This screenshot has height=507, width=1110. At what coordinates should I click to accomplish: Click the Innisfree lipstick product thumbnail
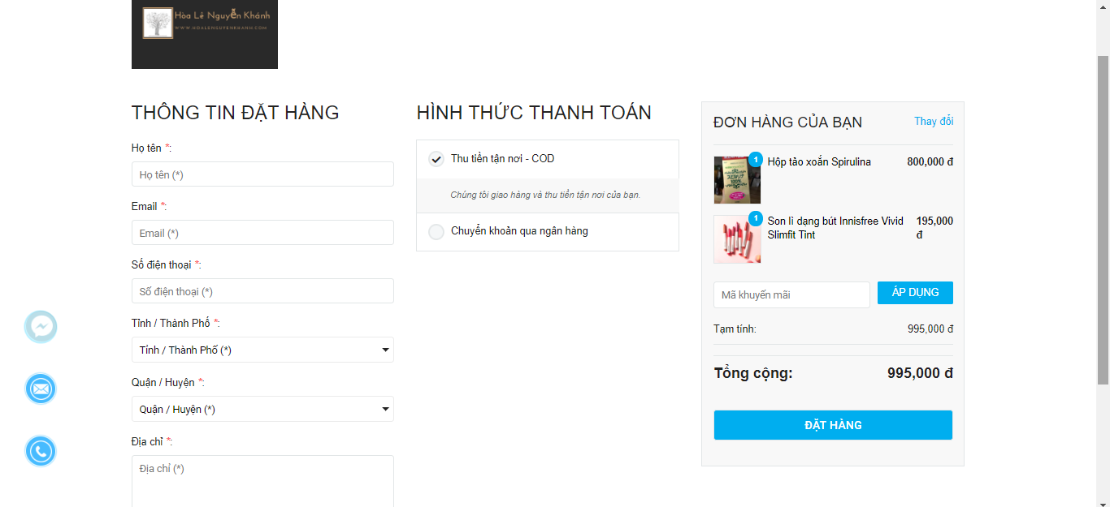coord(737,239)
